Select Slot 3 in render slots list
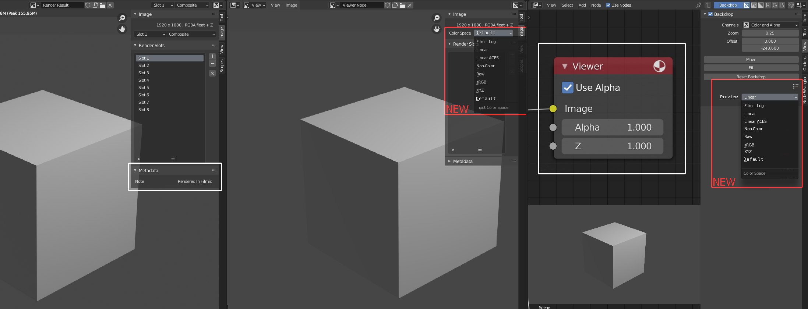Screen dimensions: 808x309 (x=169, y=73)
